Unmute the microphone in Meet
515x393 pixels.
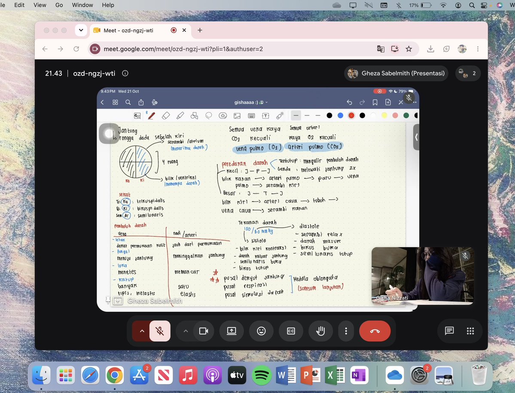click(160, 331)
